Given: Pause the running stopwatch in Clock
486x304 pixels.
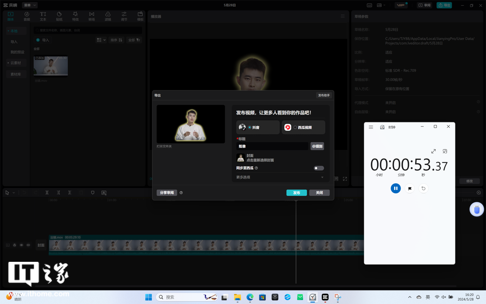Looking at the screenshot, I should [396, 188].
